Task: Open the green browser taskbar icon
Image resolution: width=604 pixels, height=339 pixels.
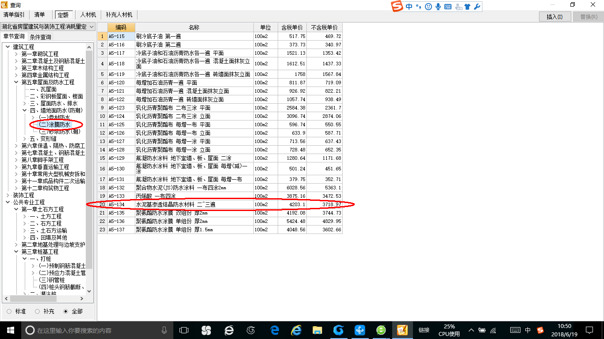Action: [381, 330]
